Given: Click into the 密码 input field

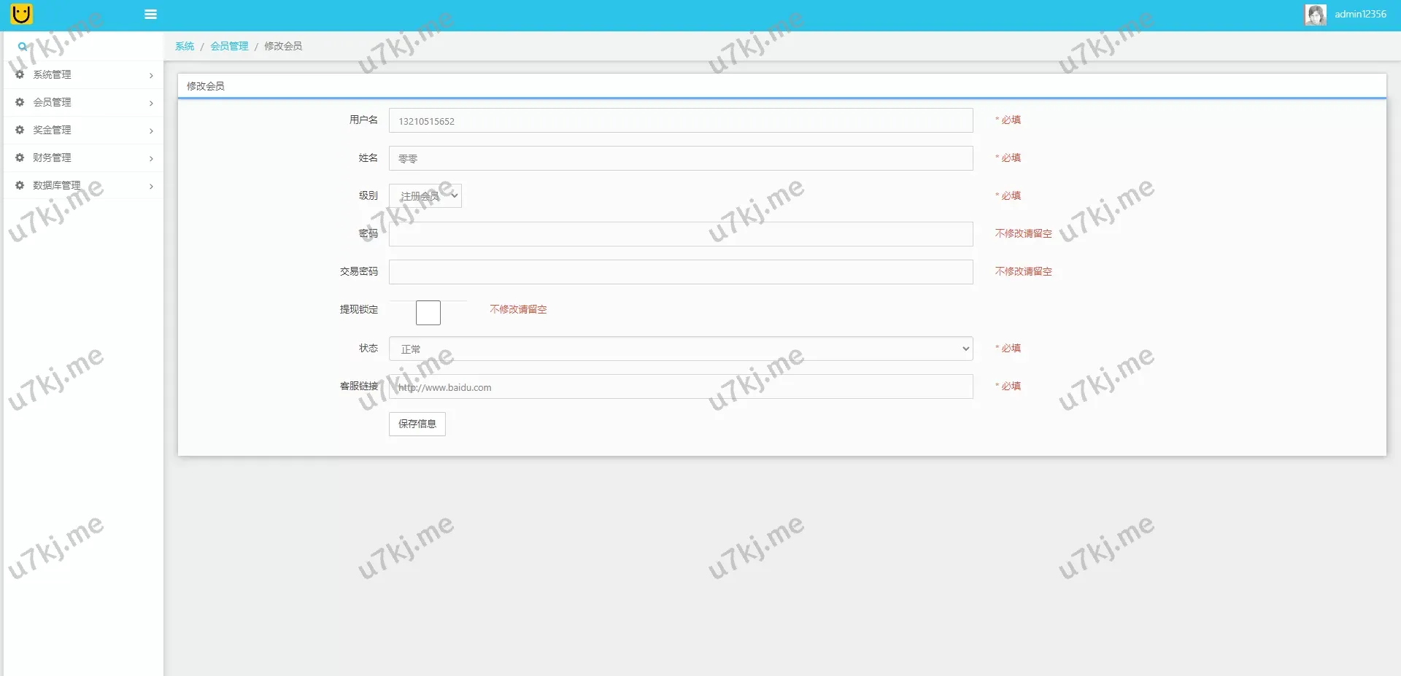Looking at the screenshot, I should (x=680, y=234).
